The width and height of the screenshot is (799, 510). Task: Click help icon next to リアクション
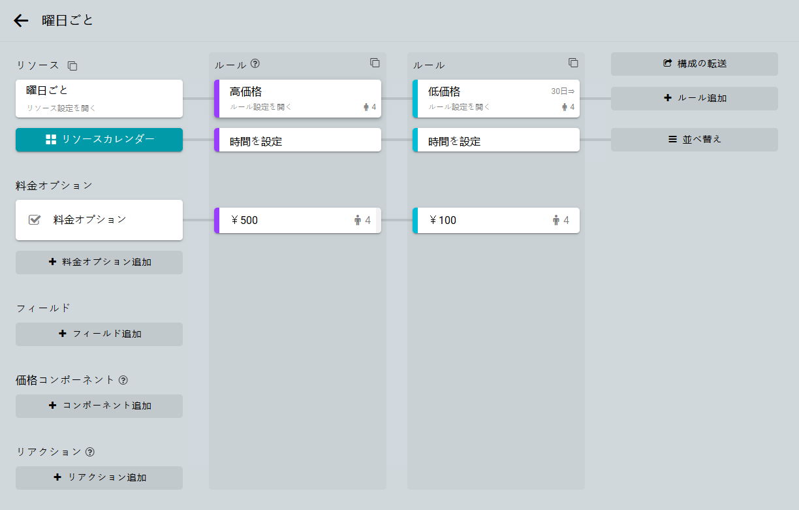[90, 452]
